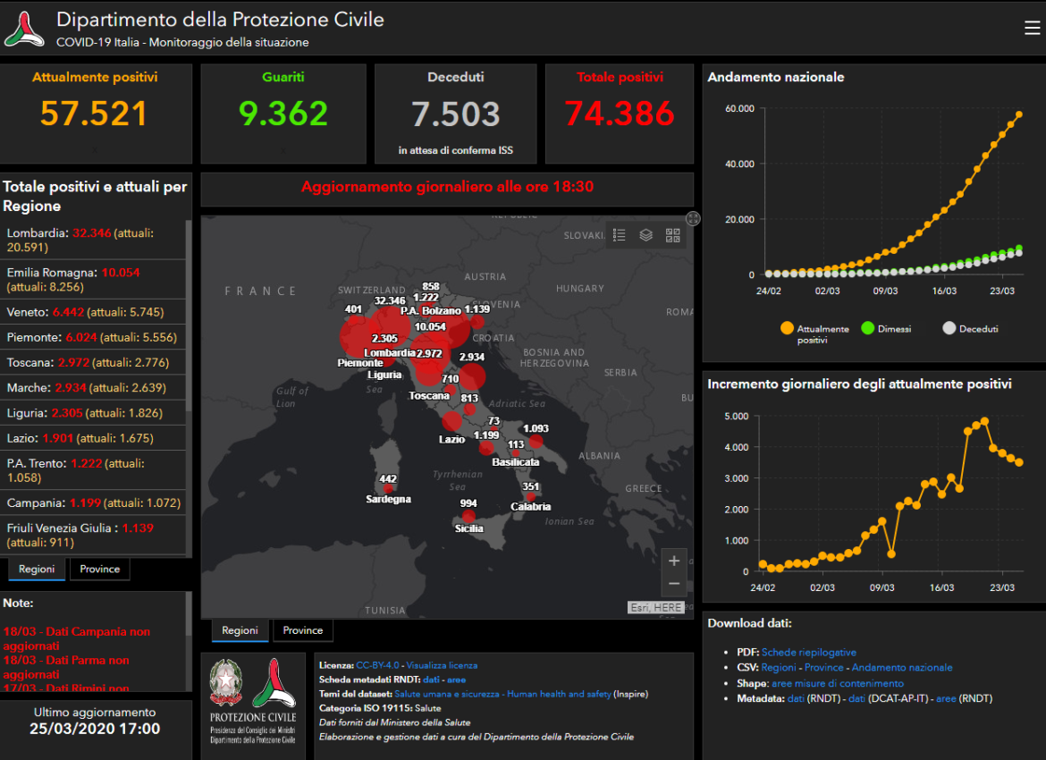Click the Protezione Civile logo in header

click(24, 29)
